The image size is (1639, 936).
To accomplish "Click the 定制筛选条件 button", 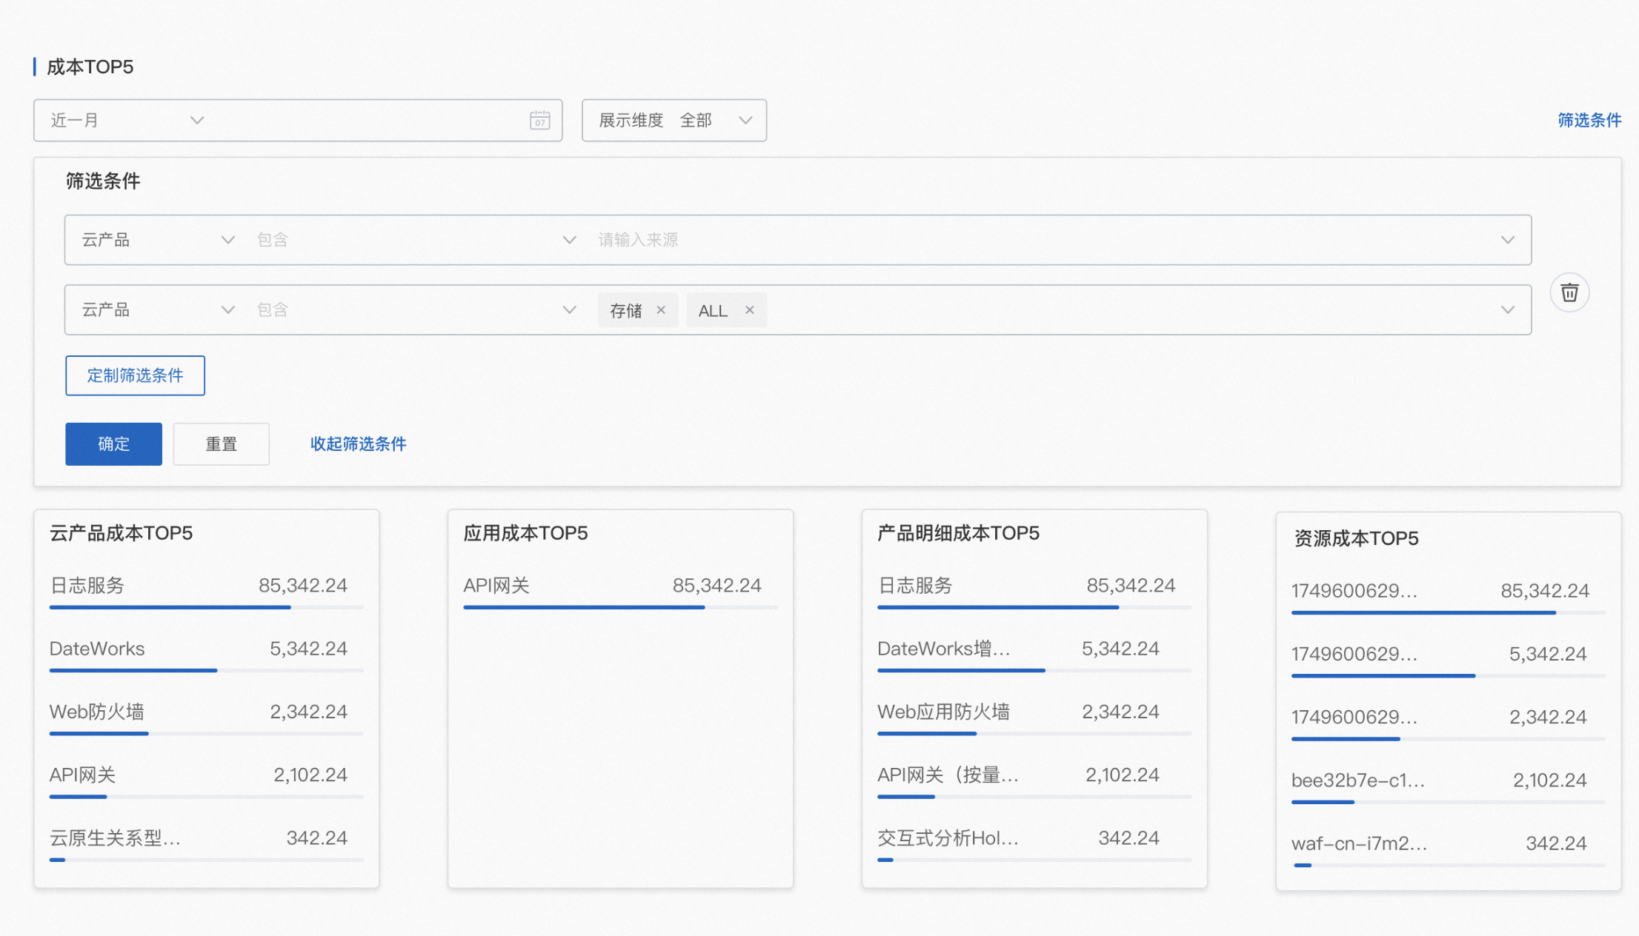I will 135,375.
